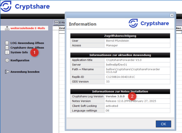Viewport: 182px width, 133px height.
Task: Click user value Bernd Pfundstein
Action: coord(118,41)
